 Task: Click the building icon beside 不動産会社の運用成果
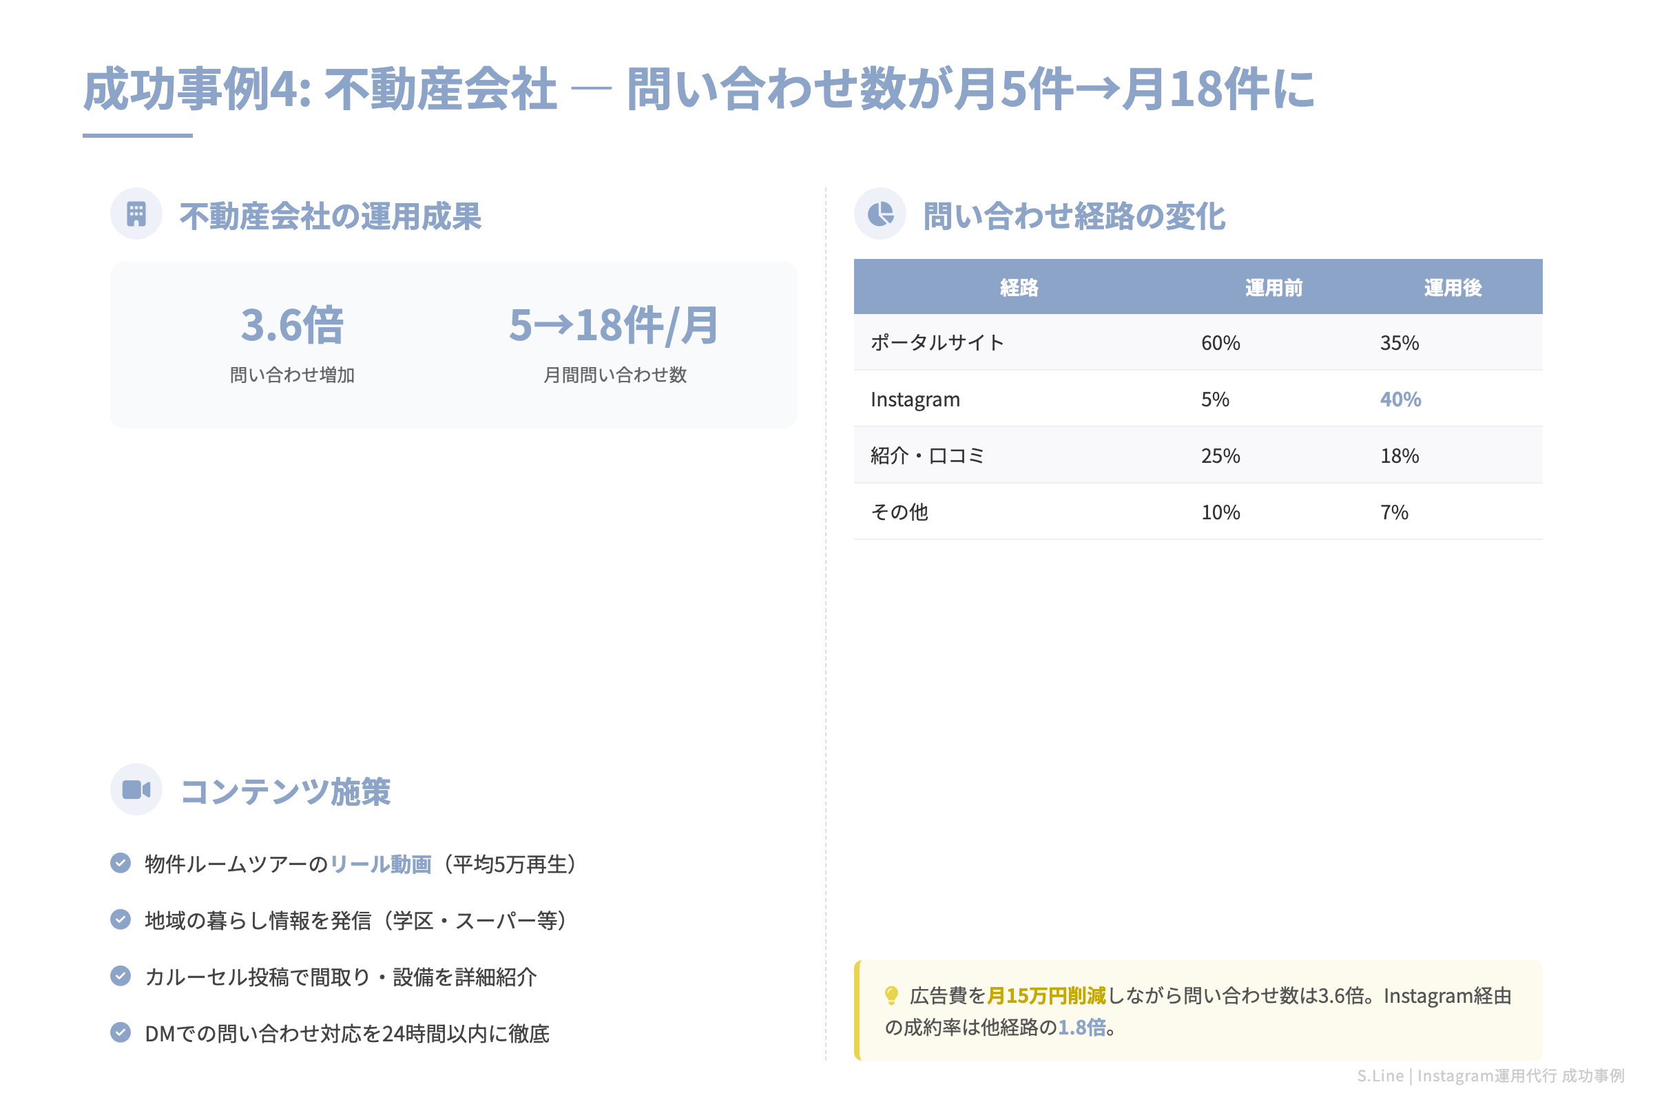tap(136, 214)
